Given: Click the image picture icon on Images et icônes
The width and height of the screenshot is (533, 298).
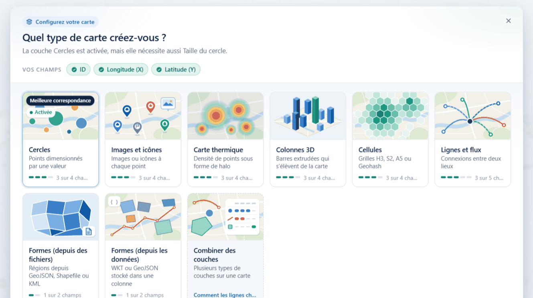Looking at the screenshot, I should coord(168,104).
